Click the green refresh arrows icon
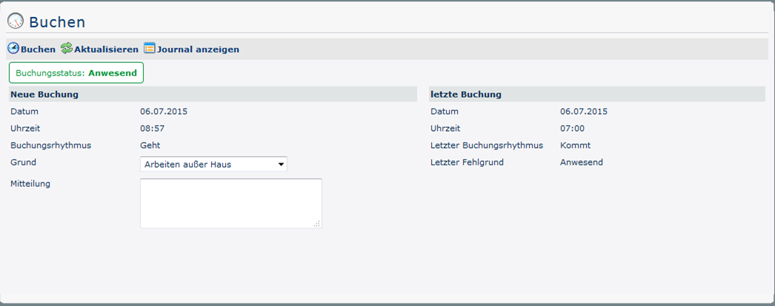Viewport: 775px width, 306px height. point(67,49)
